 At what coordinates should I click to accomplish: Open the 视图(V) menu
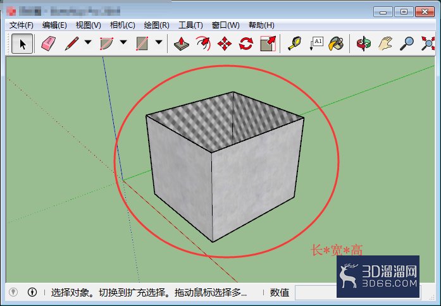tap(89, 25)
